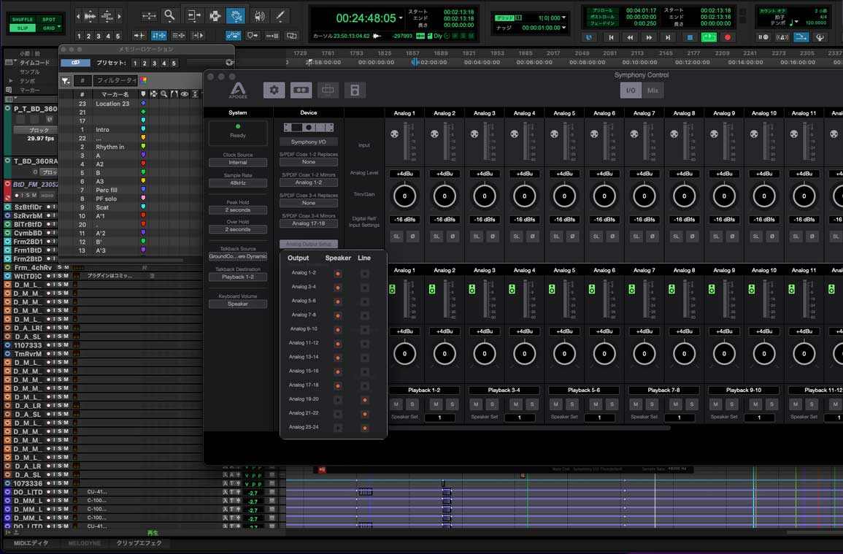Click the Fast Forward transport button
Screen dimensions: 843x554
pos(649,37)
